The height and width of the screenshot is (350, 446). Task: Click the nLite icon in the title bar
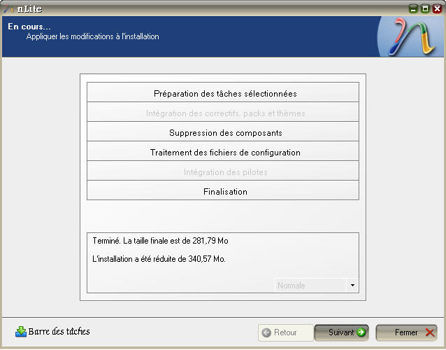point(8,8)
